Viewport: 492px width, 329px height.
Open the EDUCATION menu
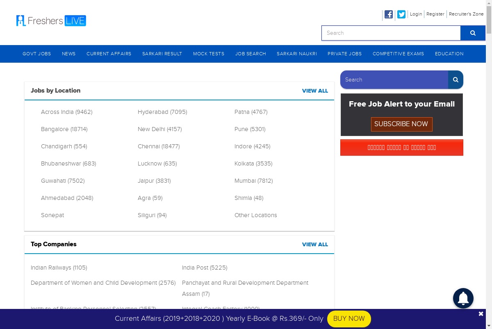[x=449, y=54]
